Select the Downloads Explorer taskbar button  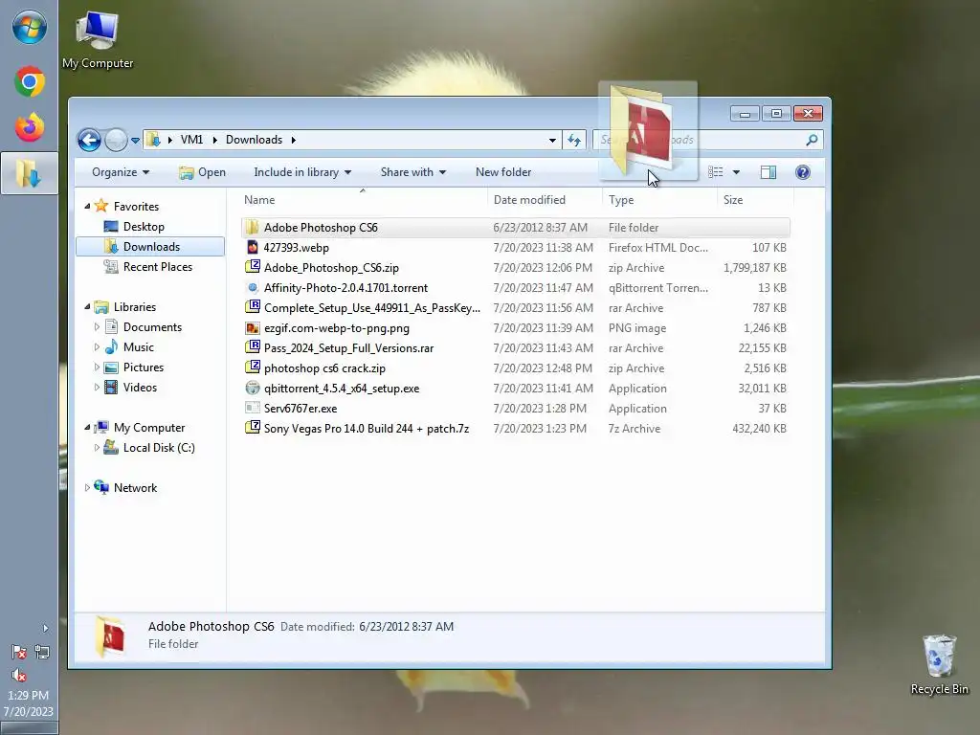tap(29, 173)
